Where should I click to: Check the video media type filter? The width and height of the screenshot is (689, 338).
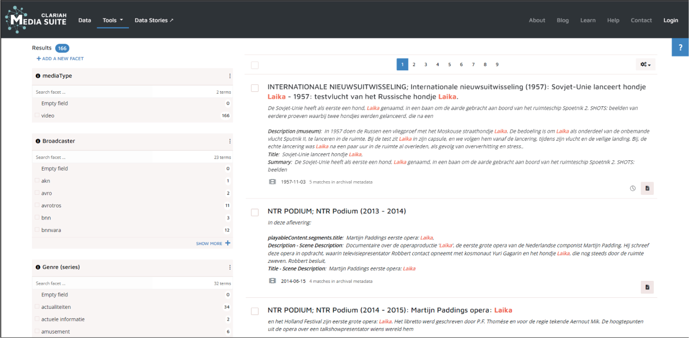(x=37, y=115)
